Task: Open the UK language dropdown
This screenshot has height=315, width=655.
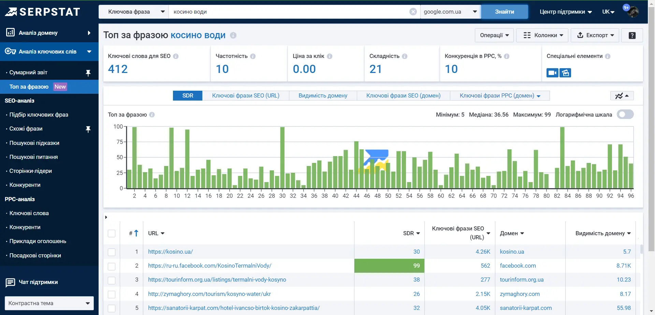Action: pyautogui.click(x=608, y=12)
